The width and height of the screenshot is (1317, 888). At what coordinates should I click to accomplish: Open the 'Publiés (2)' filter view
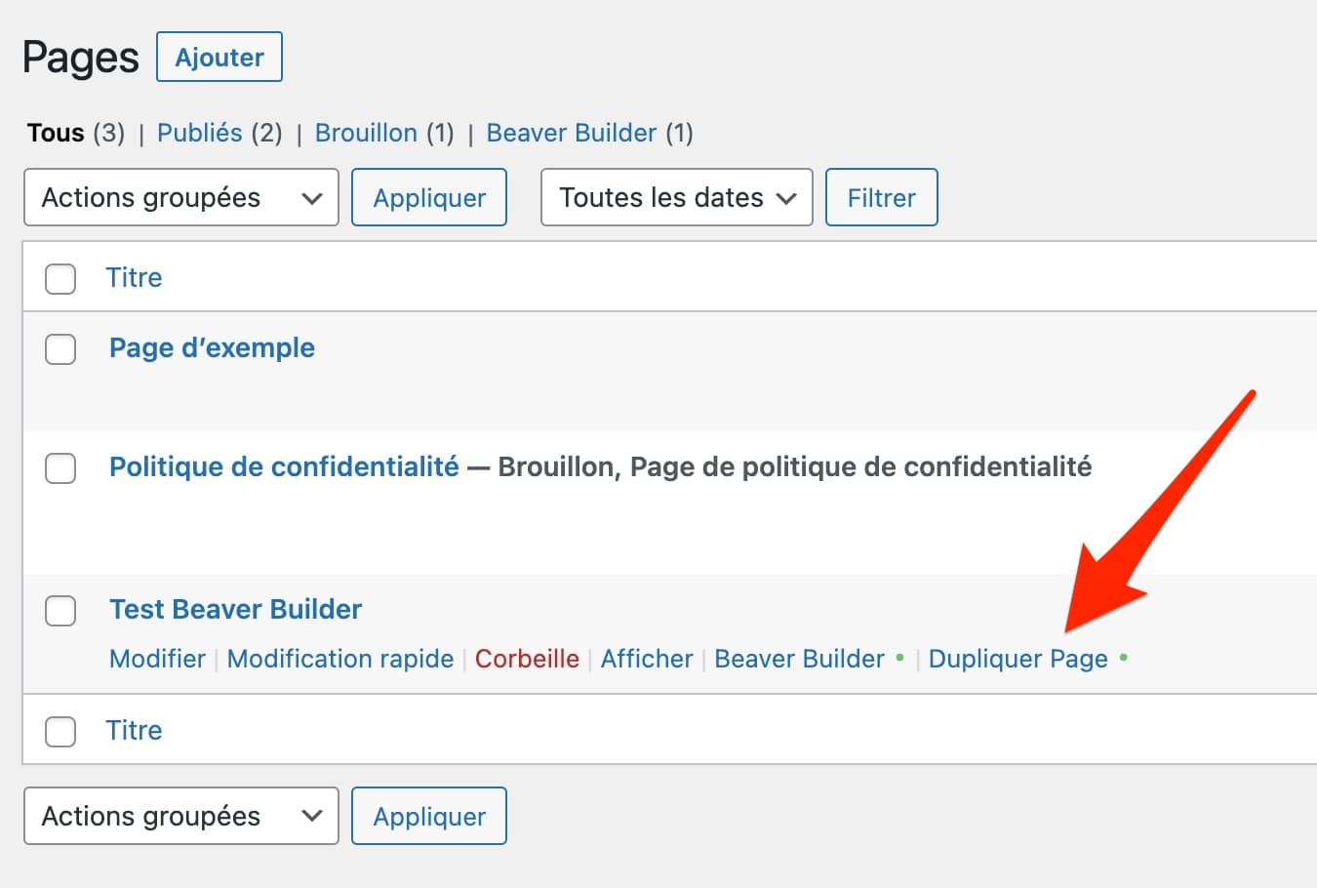tap(199, 133)
